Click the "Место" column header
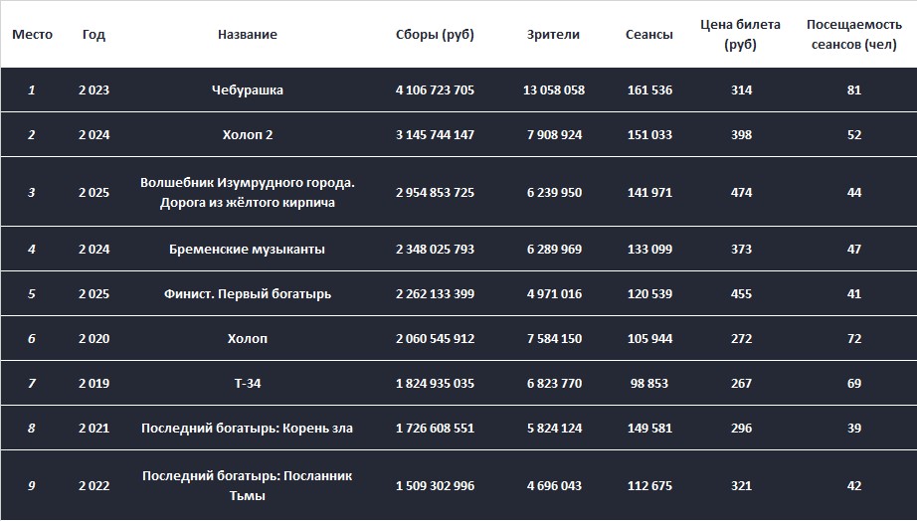This screenshot has width=917, height=521. coord(32,35)
